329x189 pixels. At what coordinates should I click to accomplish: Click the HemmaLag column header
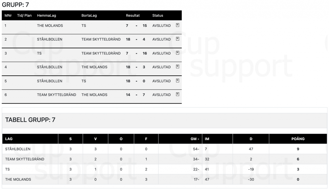point(46,15)
